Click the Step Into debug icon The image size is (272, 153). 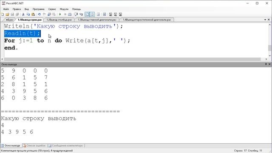pyautogui.click(x=76, y=14)
